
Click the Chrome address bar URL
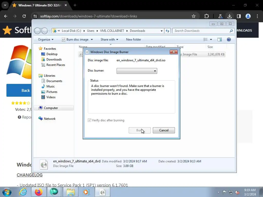[x=89, y=16]
